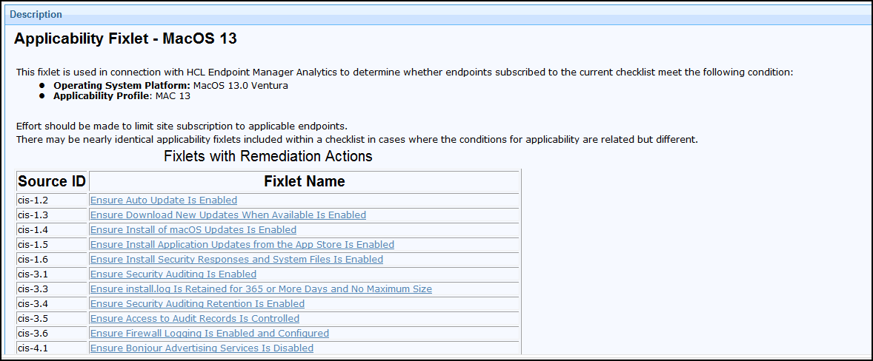Click the Source ID column header

point(53,182)
